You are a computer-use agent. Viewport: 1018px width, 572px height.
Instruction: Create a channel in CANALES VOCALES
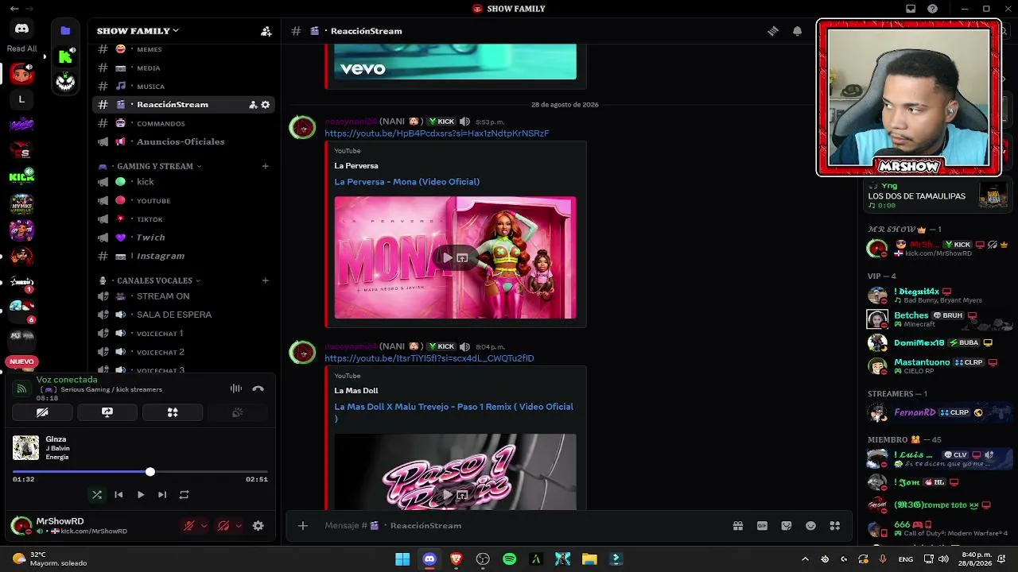[266, 280]
